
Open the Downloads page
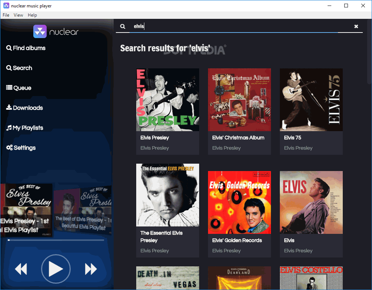tap(24, 108)
